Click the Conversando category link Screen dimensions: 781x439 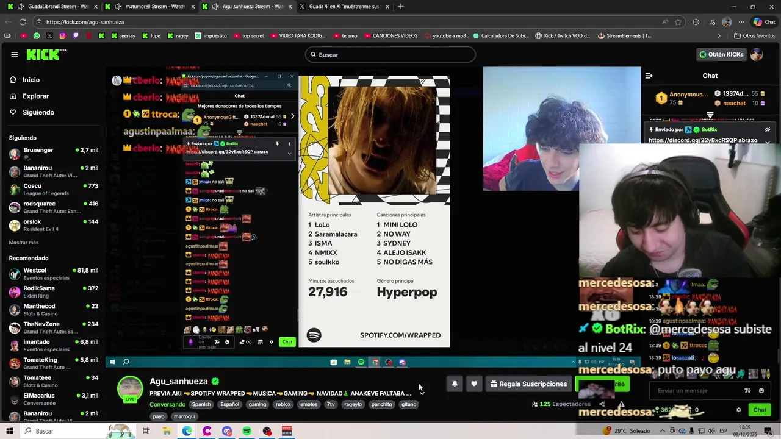167,404
